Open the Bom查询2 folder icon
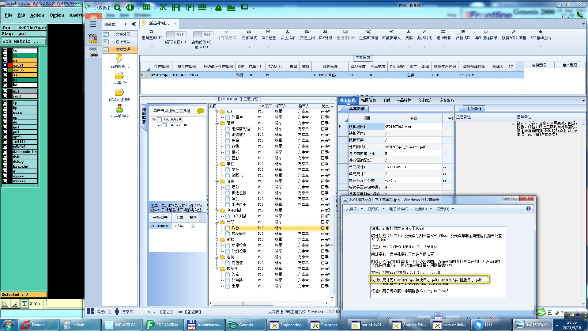Viewport: 588px width, 331px height. point(119,76)
